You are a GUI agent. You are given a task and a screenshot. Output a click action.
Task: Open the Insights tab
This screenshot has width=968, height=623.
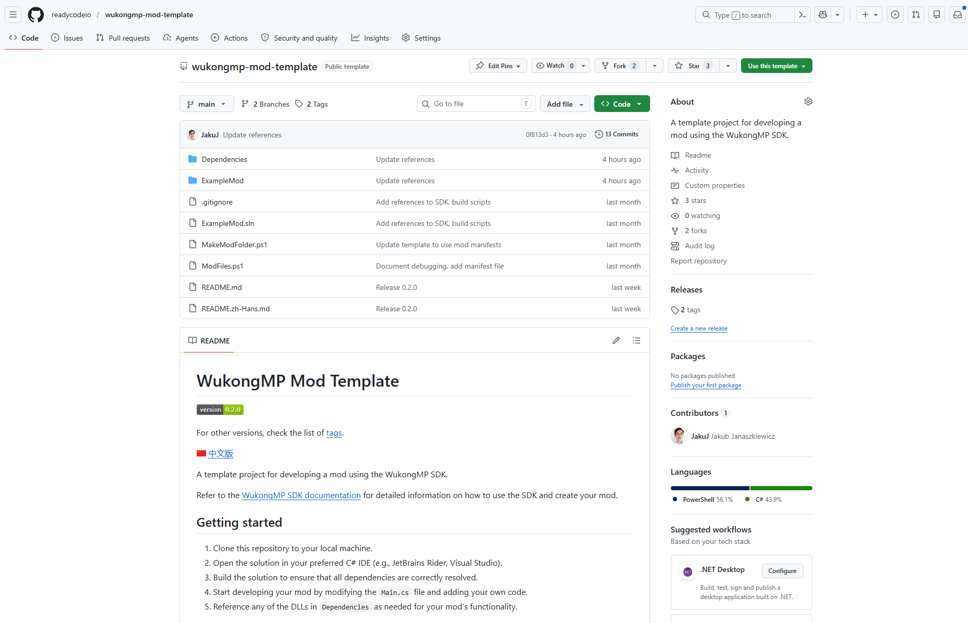[x=370, y=38]
